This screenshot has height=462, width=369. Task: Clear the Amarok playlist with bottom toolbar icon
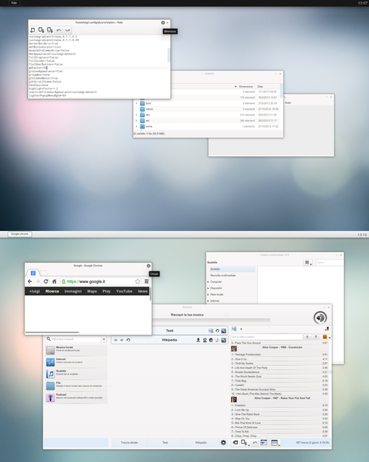(235, 443)
